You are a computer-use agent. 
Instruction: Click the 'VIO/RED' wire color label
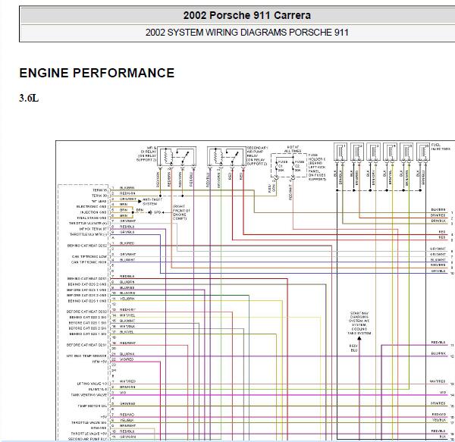[127, 359]
